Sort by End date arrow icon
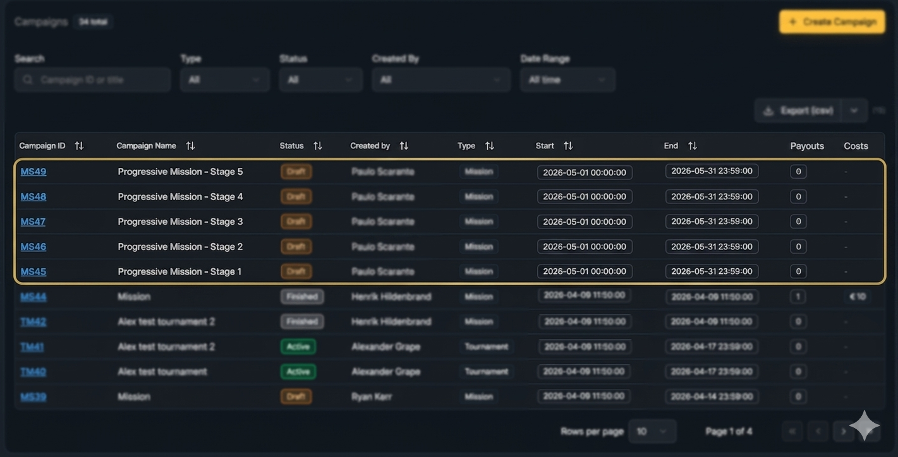 click(x=693, y=146)
